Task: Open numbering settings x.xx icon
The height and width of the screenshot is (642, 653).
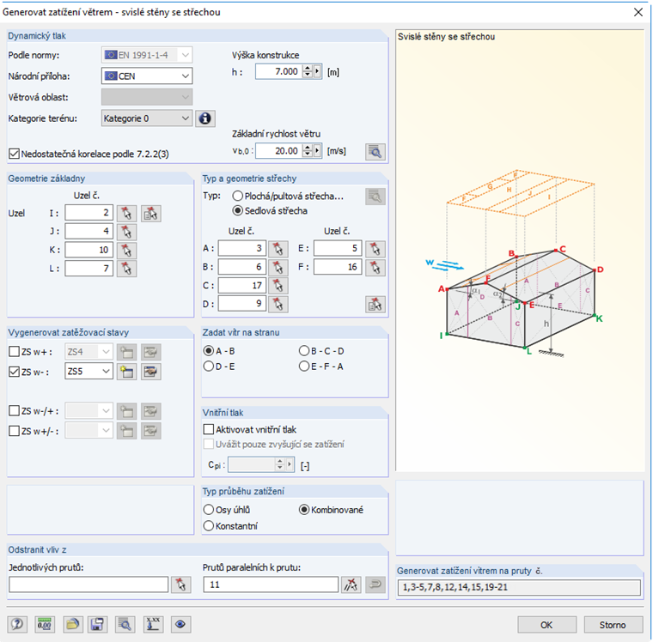Action: coord(153,624)
